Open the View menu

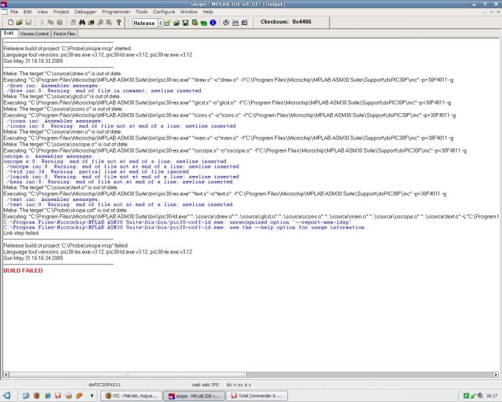pos(42,12)
